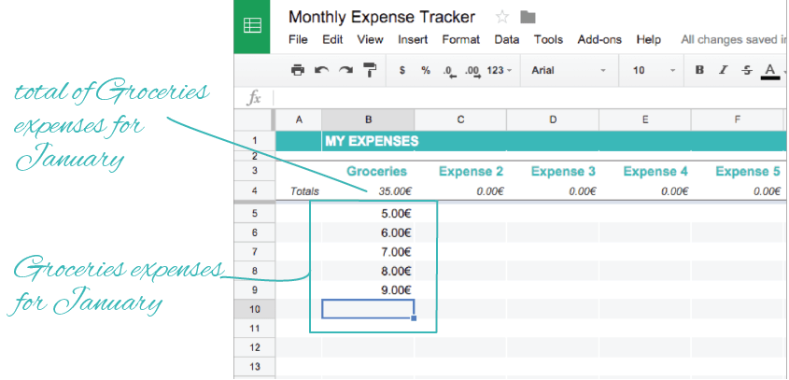Decrease decimal places button
The width and height of the screenshot is (789, 380).
pyautogui.click(x=450, y=71)
